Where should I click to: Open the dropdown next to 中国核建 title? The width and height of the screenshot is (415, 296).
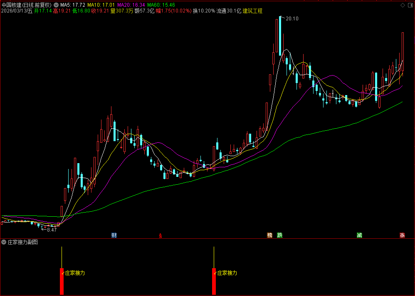(56, 5)
